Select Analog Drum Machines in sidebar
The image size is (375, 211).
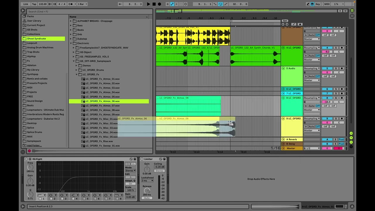click(x=40, y=47)
